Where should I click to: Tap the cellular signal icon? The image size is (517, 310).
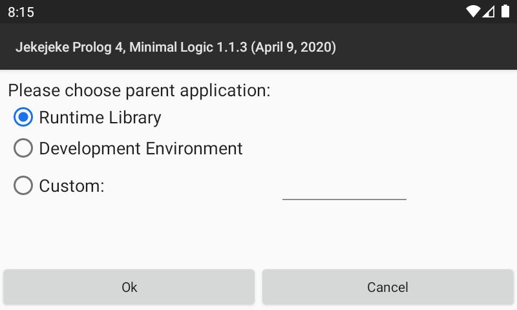pos(489,12)
